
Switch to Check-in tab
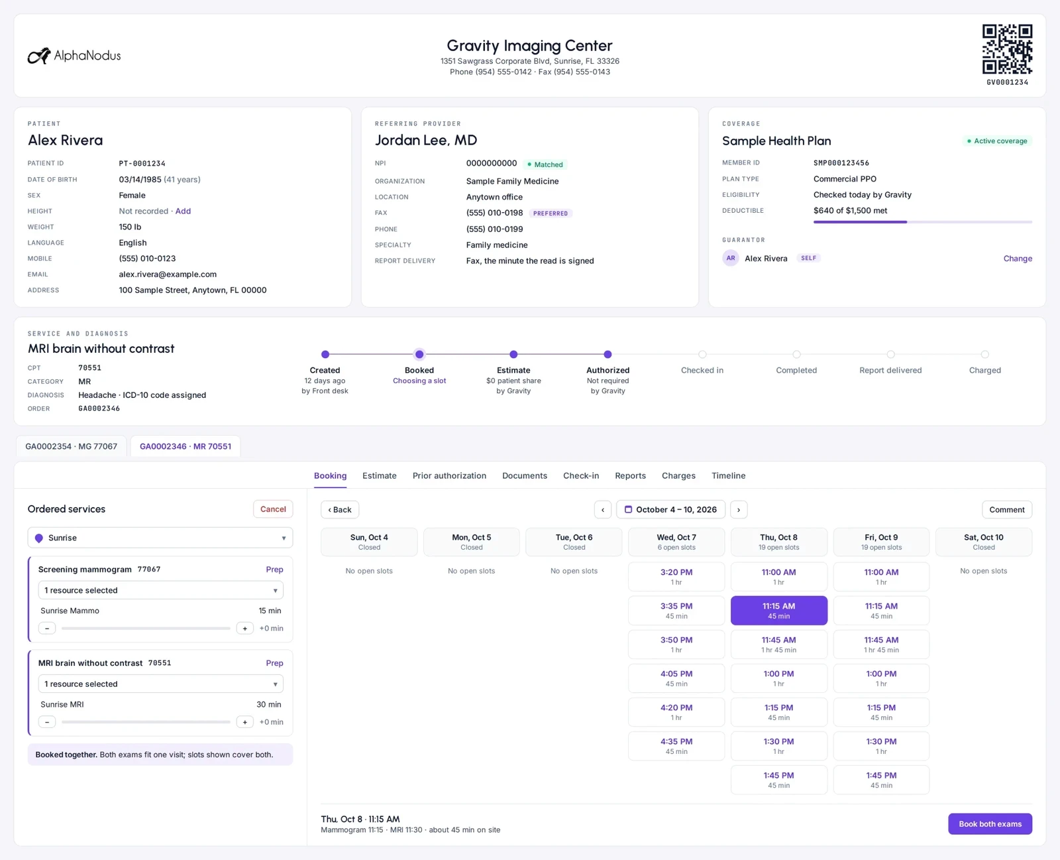pos(581,475)
